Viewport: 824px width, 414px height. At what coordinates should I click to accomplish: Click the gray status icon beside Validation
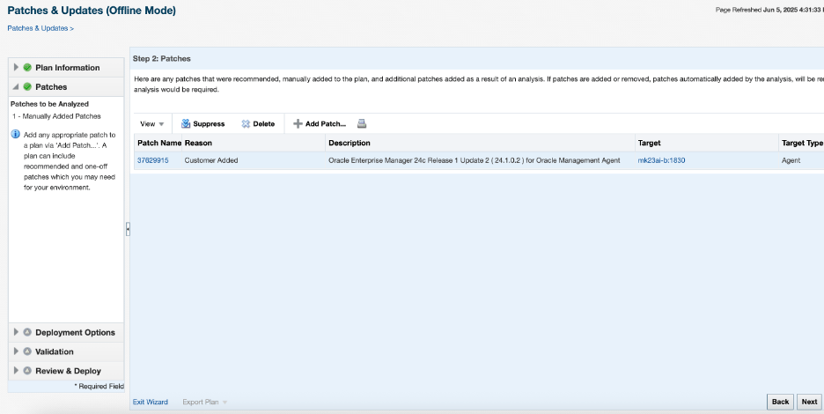[x=27, y=351]
